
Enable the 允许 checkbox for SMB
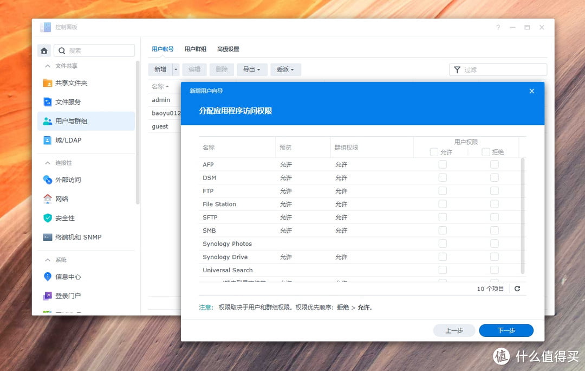click(x=443, y=230)
